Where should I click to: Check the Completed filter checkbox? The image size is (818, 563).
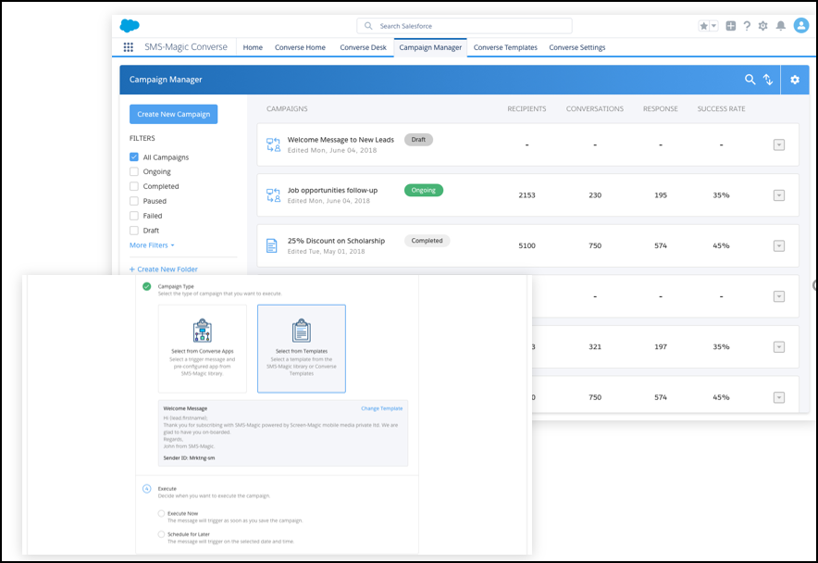134,186
